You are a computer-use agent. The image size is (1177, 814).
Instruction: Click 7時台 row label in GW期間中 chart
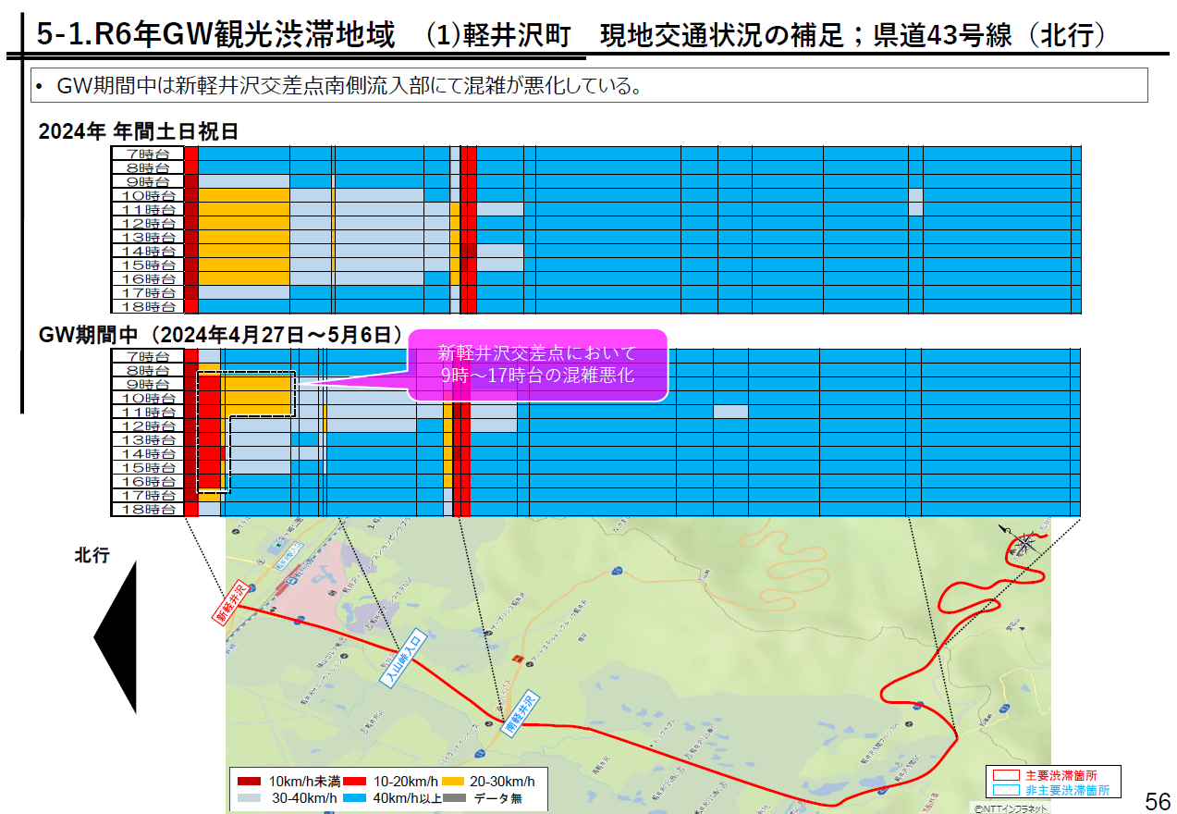click(148, 356)
